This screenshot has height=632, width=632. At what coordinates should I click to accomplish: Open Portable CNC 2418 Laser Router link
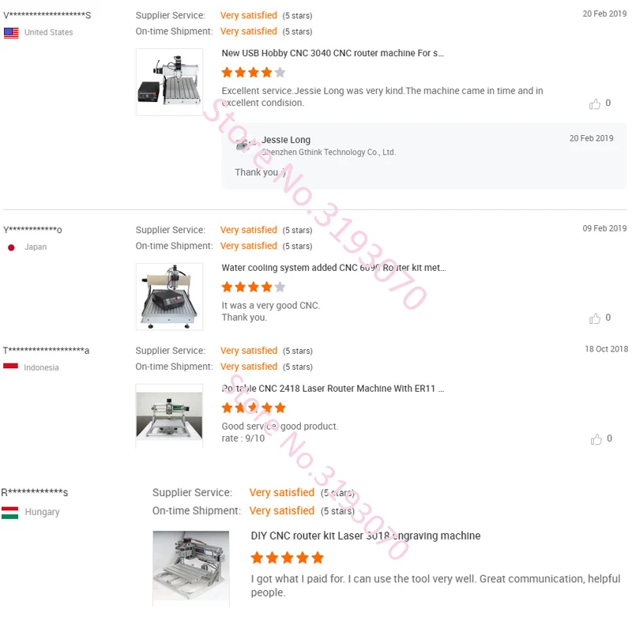pos(333,389)
